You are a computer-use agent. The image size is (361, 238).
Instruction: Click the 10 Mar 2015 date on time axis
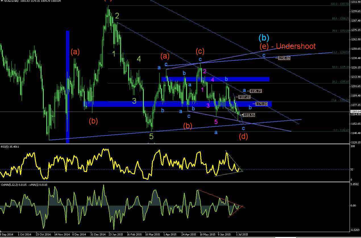(x=152, y=234)
